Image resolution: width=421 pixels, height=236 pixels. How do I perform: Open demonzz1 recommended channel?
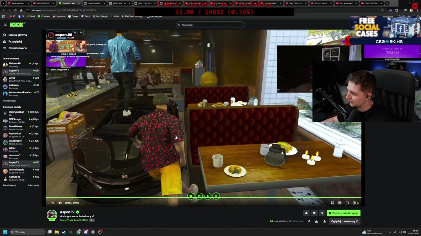click(x=21, y=156)
